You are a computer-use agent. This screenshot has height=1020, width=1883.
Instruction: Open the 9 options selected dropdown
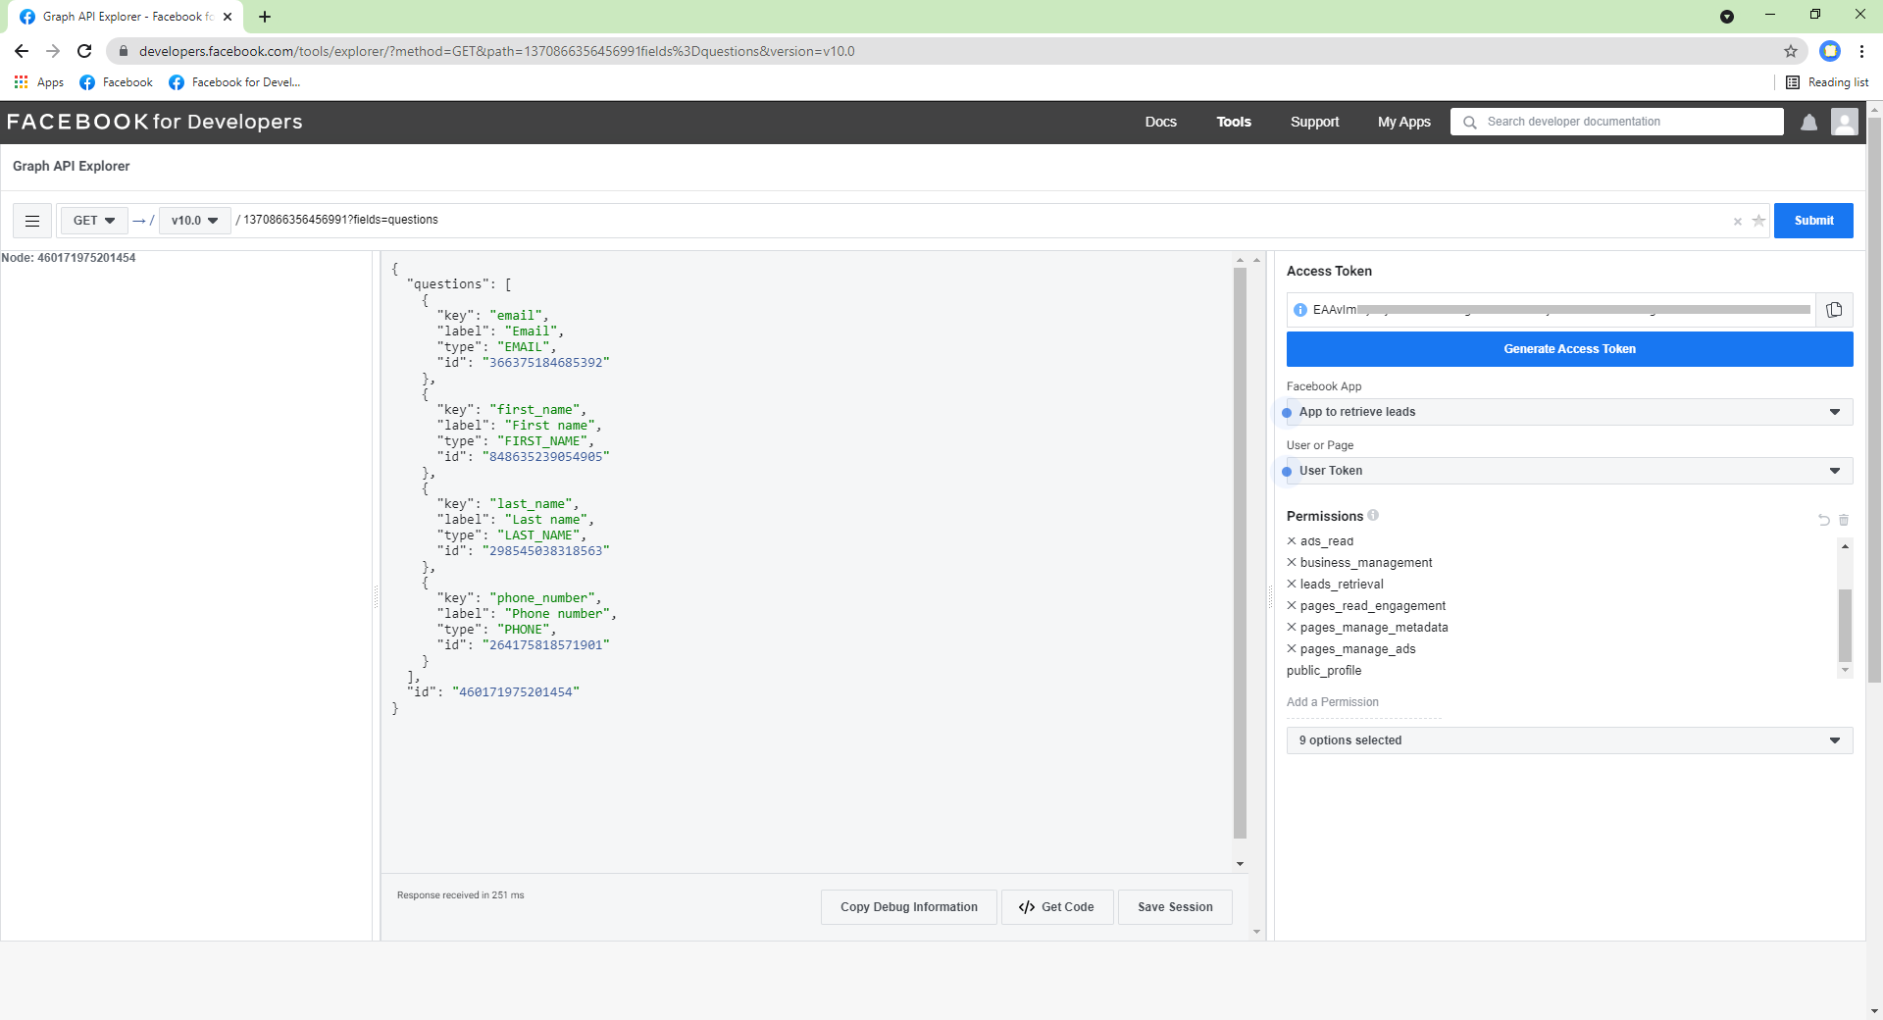(x=1569, y=740)
